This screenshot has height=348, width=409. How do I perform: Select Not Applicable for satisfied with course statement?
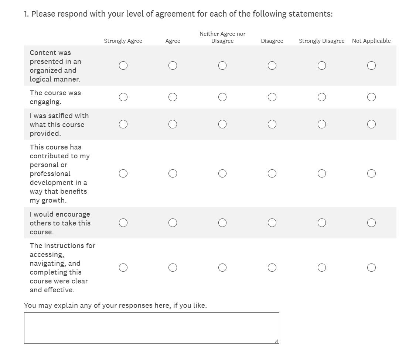click(371, 124)
